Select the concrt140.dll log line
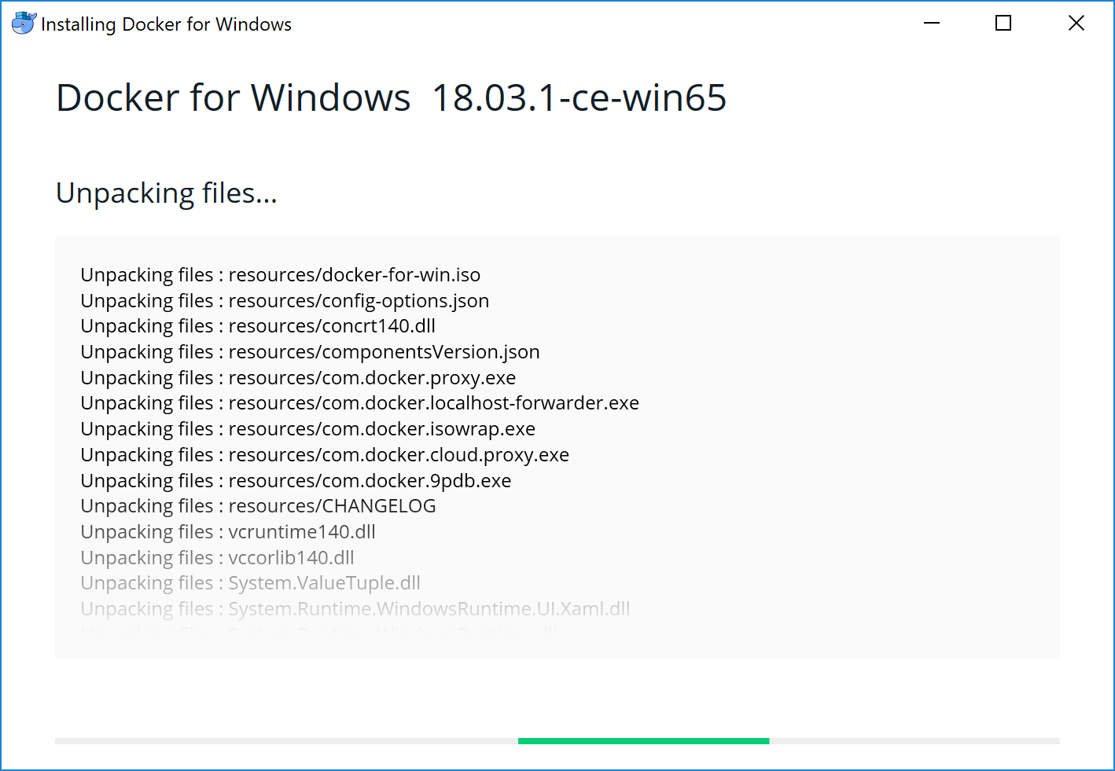This screenshot has width=1115, height=771. [257, 325]
